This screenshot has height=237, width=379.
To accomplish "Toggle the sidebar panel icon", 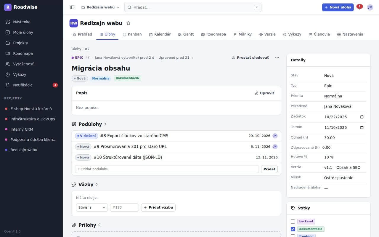I will tap(72, 7).
